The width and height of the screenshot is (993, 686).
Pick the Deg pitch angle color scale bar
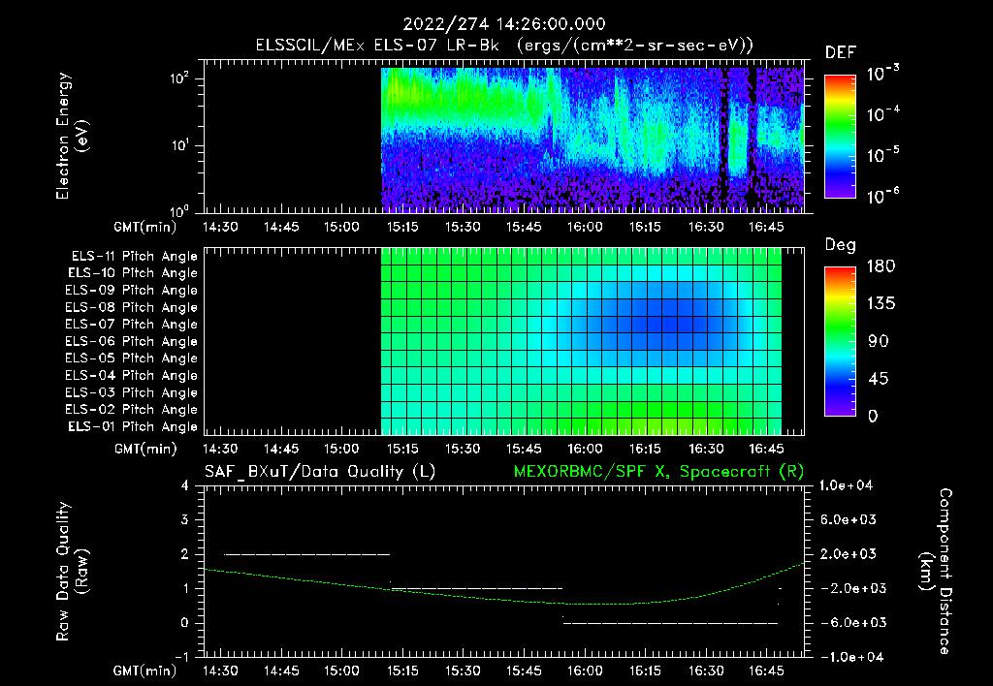(840, 341)
